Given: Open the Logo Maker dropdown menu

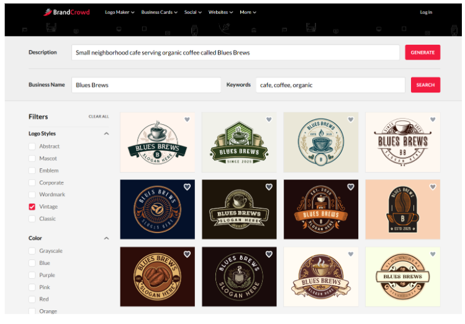Looking at the screenshot, I should tap(119, 12).
